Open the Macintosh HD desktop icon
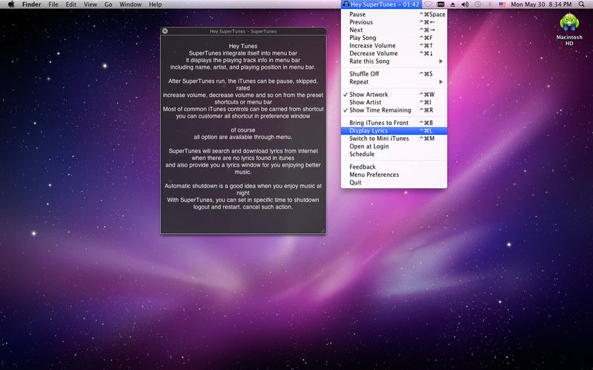Screen dimensions: 593x370 pos(569,29)
